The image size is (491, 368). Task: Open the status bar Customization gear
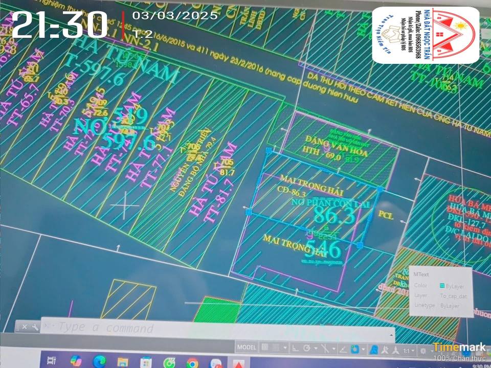(423, 350)
